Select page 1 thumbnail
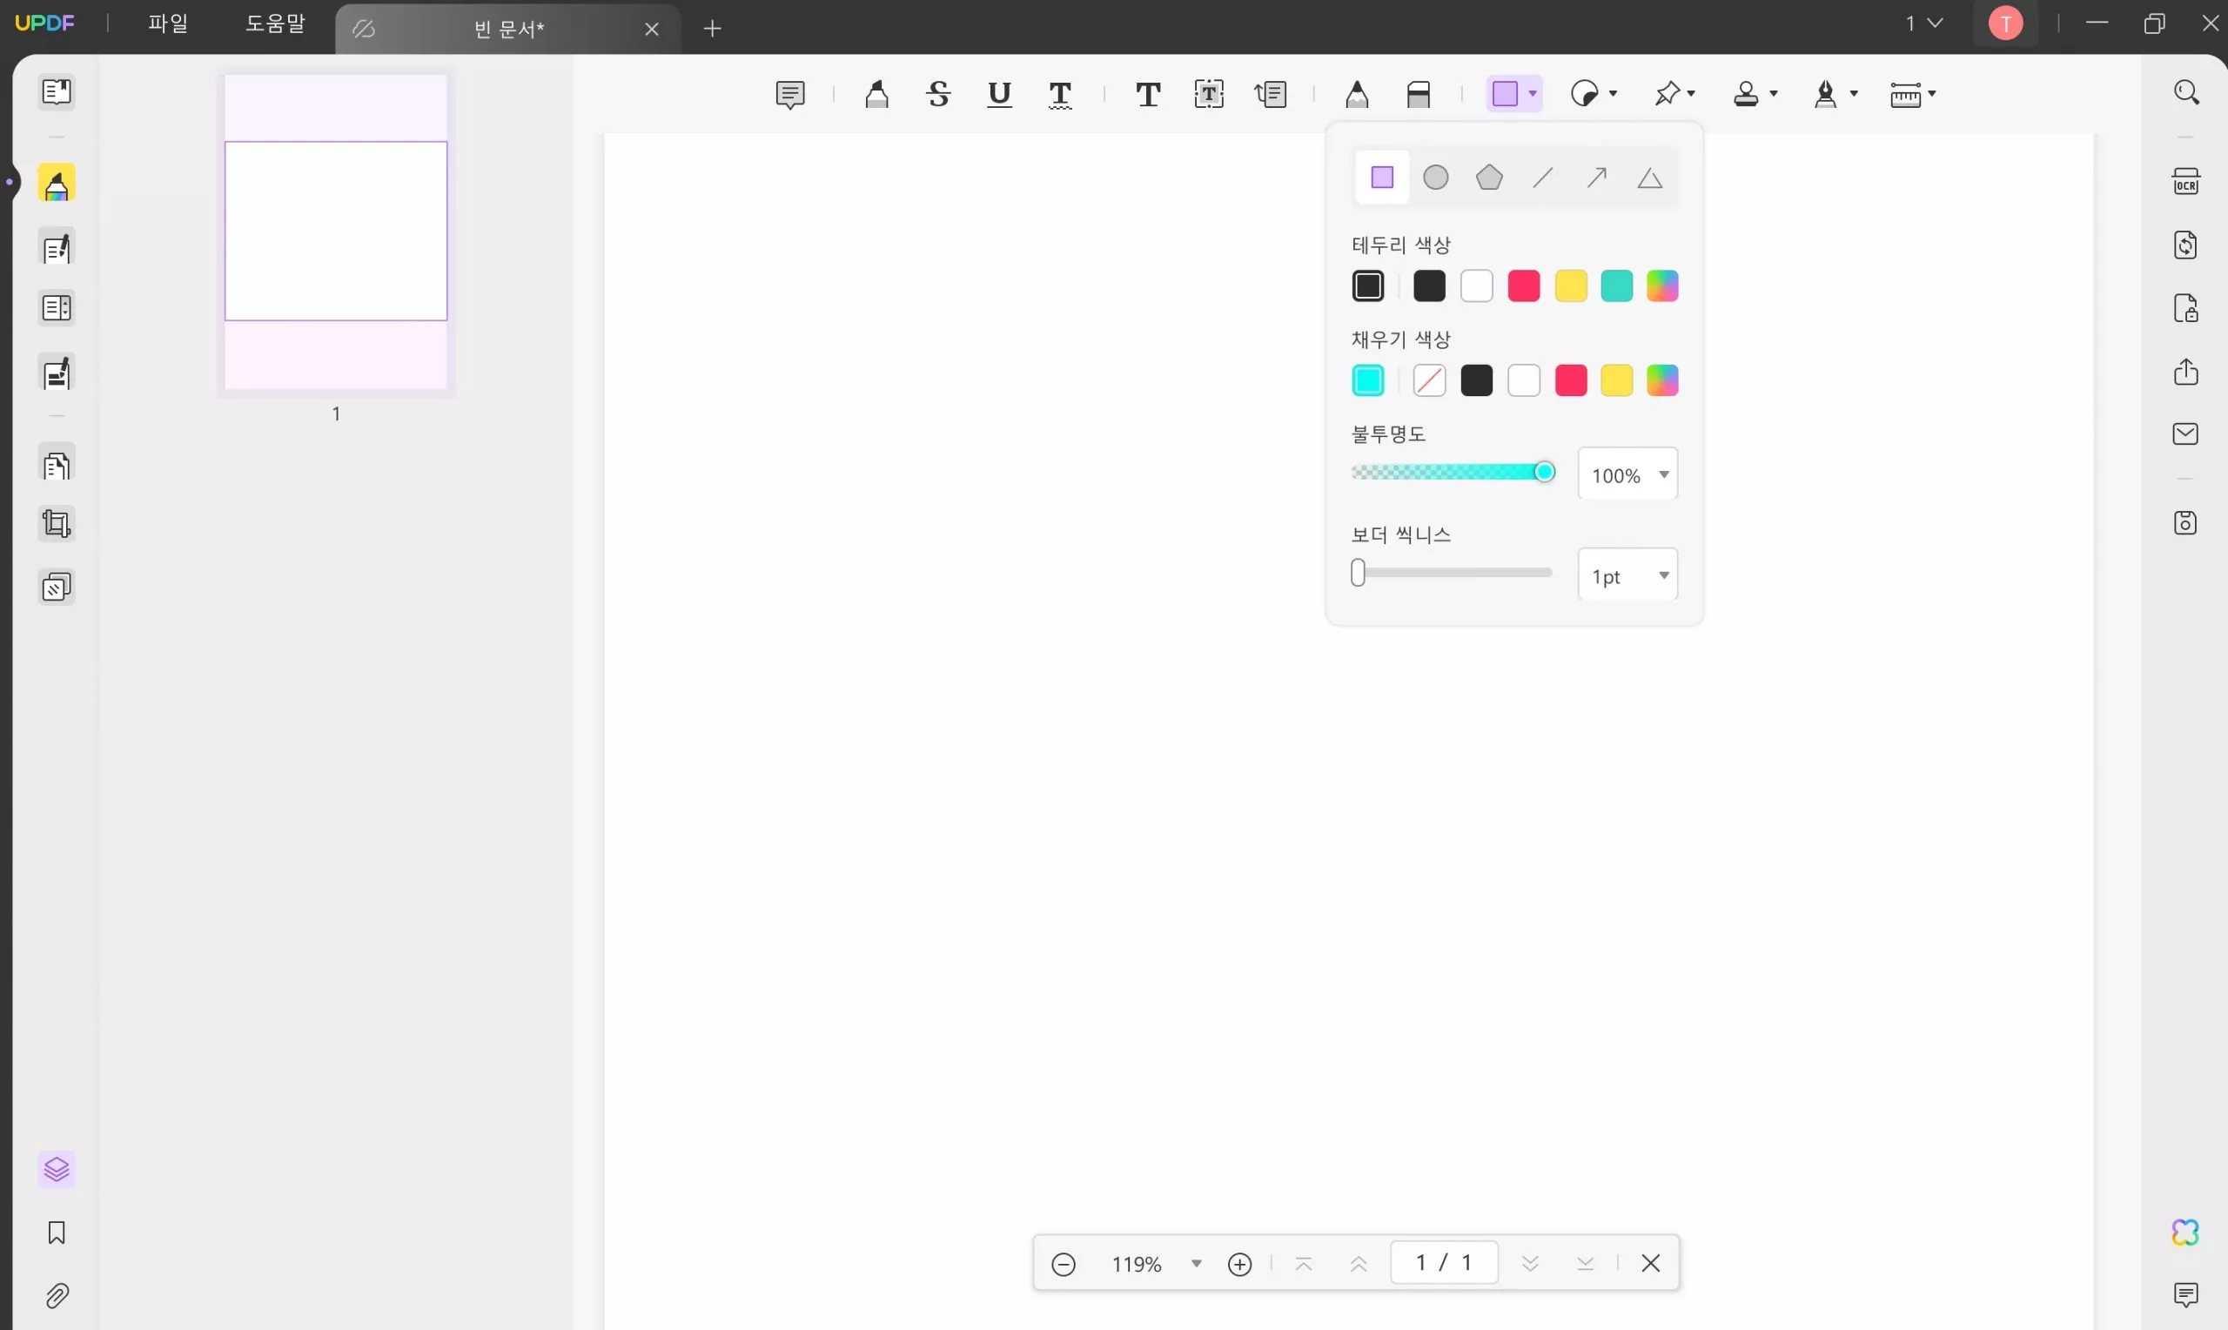The width and height of the screenshot is (2228, 1330). [336, 232]
